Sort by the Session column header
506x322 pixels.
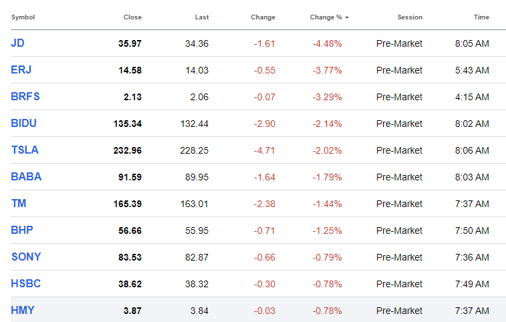tap(410, 17)
